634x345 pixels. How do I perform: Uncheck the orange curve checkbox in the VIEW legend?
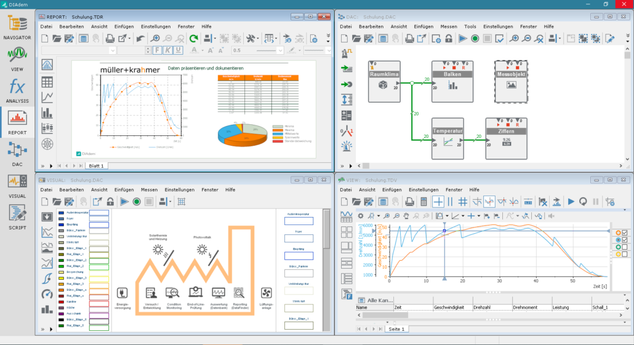point(625,232)
